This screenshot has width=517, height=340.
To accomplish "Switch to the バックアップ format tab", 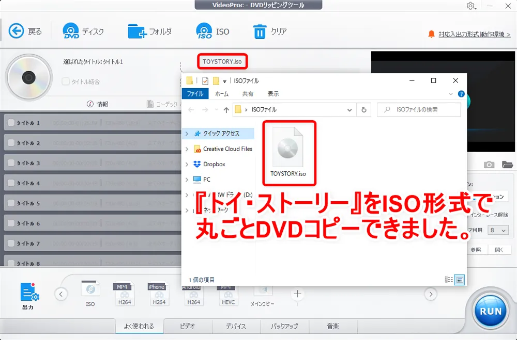I will [284, 326].
